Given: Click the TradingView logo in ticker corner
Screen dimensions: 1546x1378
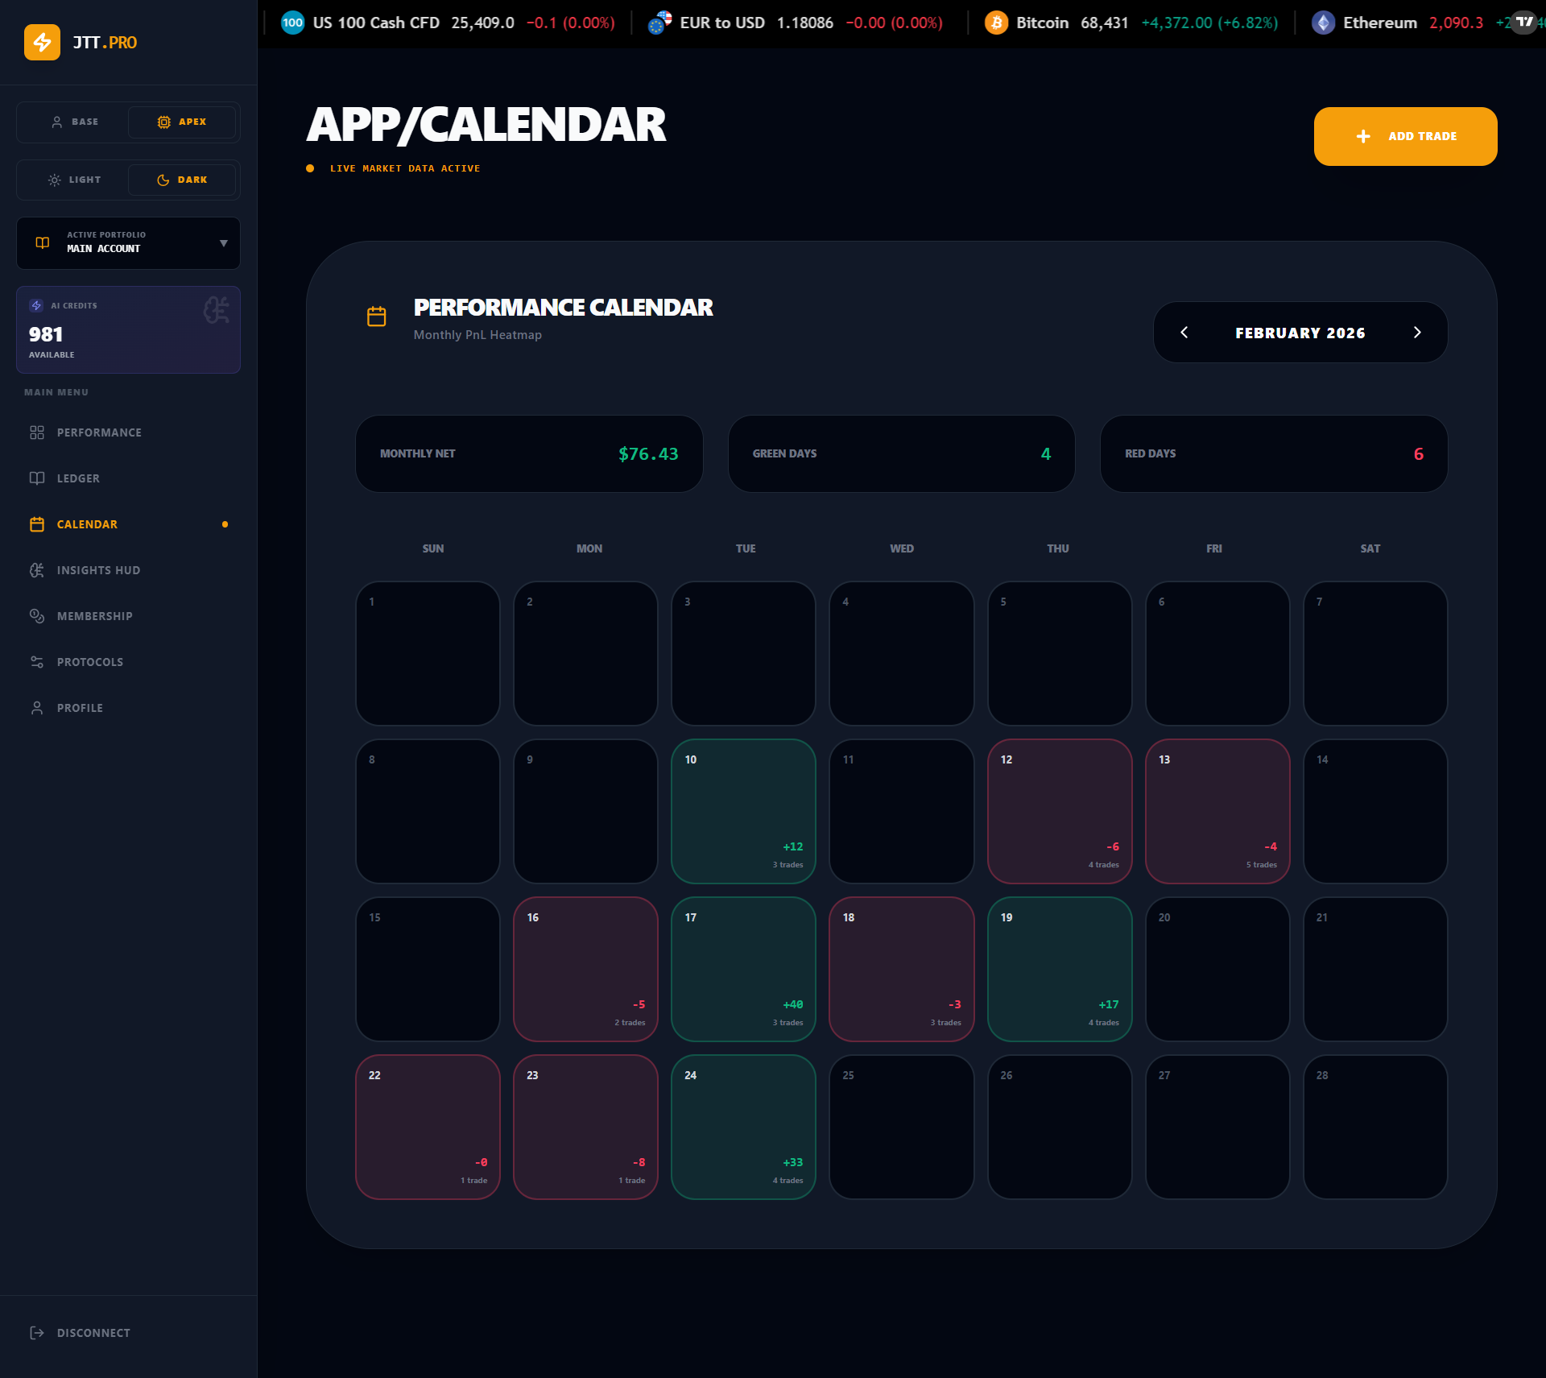Looking at the screenshot, I should [1524, 22].
